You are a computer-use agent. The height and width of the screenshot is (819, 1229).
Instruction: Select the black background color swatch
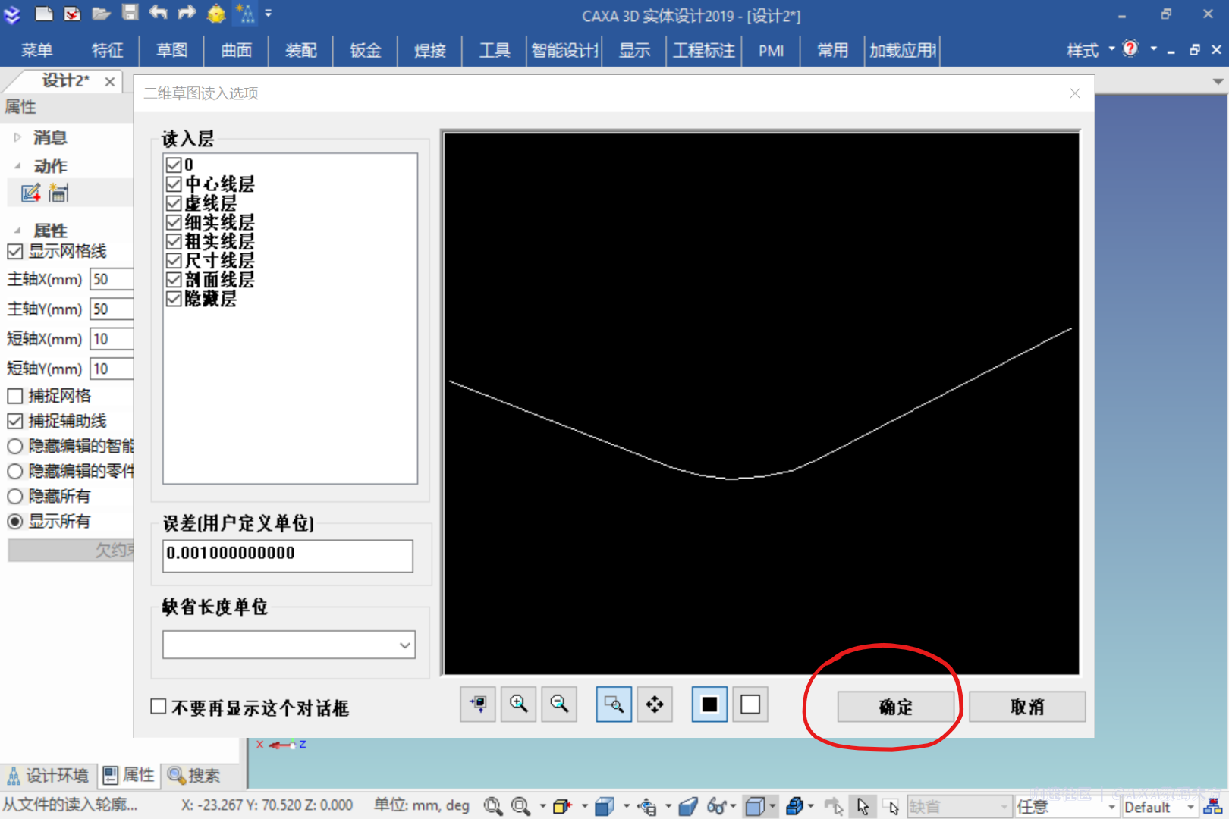(709, 704)
